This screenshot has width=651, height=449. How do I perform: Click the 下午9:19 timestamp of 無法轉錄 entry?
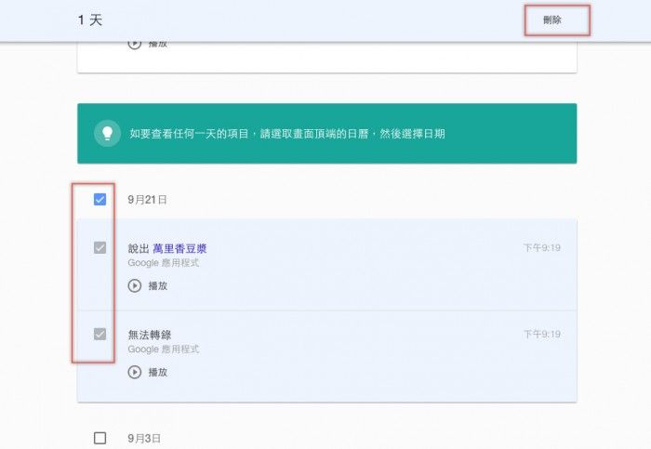pos(541,335)
